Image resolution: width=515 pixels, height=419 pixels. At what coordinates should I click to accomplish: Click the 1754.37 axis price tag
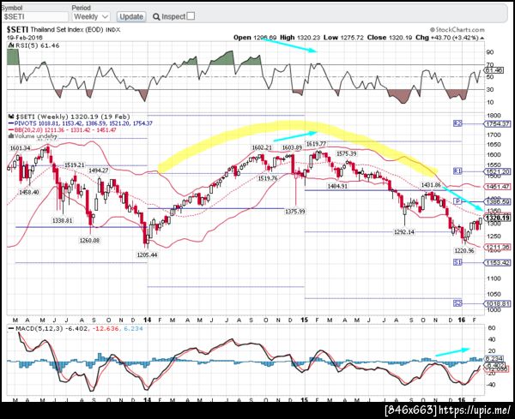click(497, 124)
